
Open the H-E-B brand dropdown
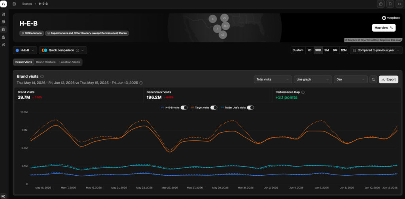click(x=25, y=50)
